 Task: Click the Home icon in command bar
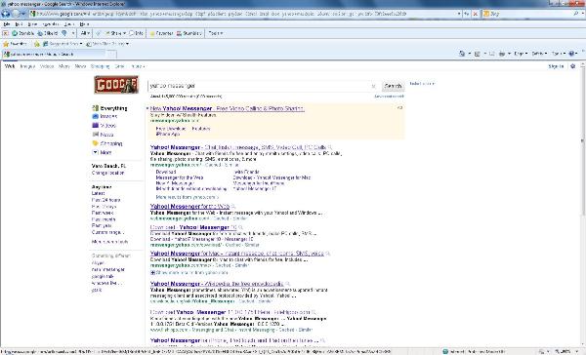(462, 54)
